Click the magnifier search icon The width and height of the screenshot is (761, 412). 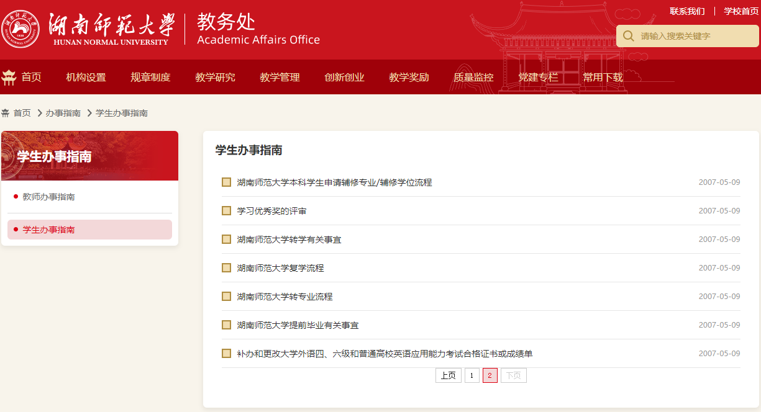628,36
